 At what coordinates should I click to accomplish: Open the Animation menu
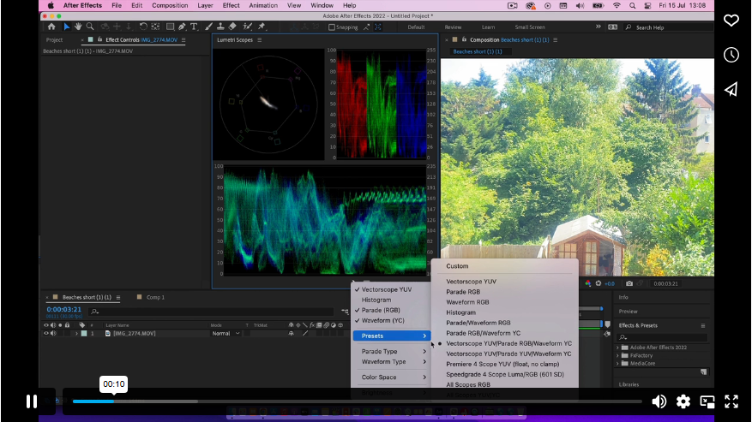pos(263,6)
